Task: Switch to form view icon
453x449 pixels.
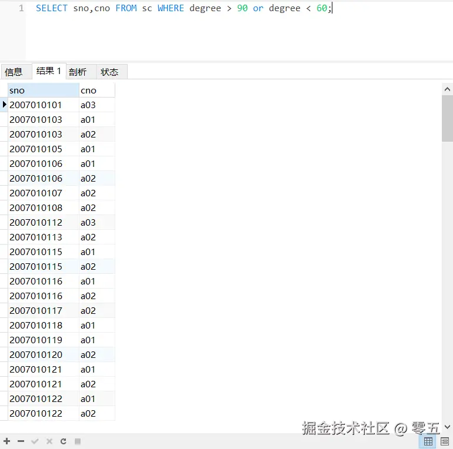Action: pos(445,441)
